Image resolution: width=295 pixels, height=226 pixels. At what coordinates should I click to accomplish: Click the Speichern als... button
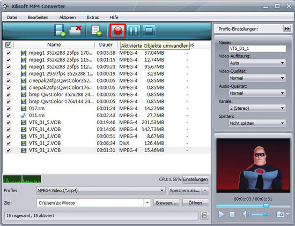point(185,191)
